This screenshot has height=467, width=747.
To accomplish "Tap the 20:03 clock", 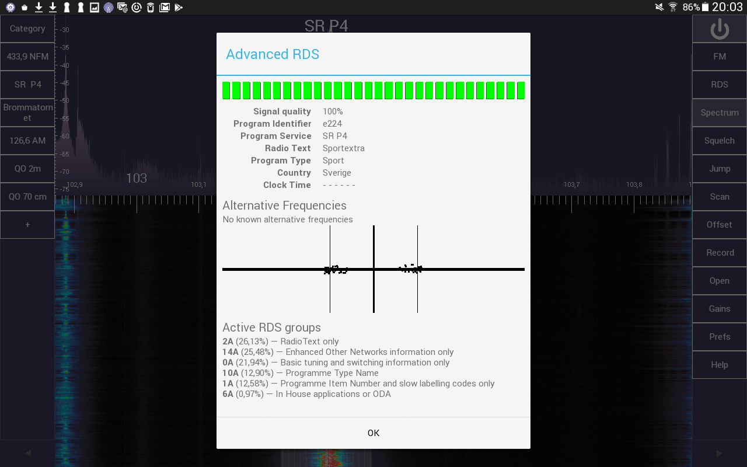I will 727,8.
